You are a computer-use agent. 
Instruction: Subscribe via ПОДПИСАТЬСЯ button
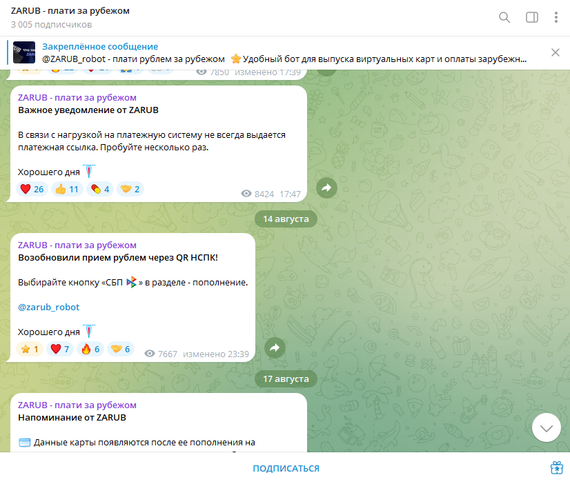tap(286, 468)
